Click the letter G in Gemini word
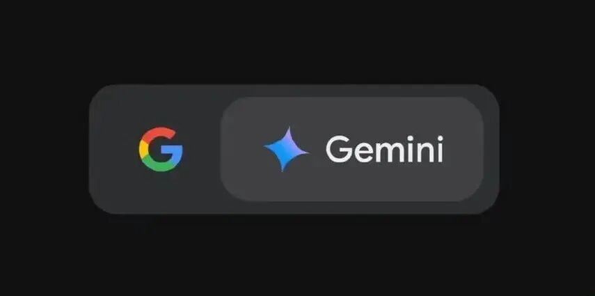 (338, 149)
